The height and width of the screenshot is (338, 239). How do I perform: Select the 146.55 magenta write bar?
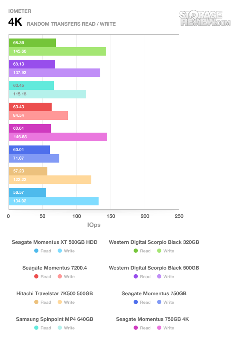click(x=58, y=137)
